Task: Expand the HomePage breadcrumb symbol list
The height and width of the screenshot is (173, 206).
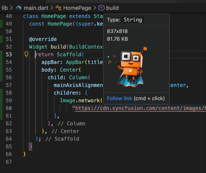Action: pyautogui.click(x=77, y=8)
